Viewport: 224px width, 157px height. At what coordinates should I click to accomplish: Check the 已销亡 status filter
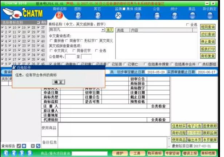[125, 64]
